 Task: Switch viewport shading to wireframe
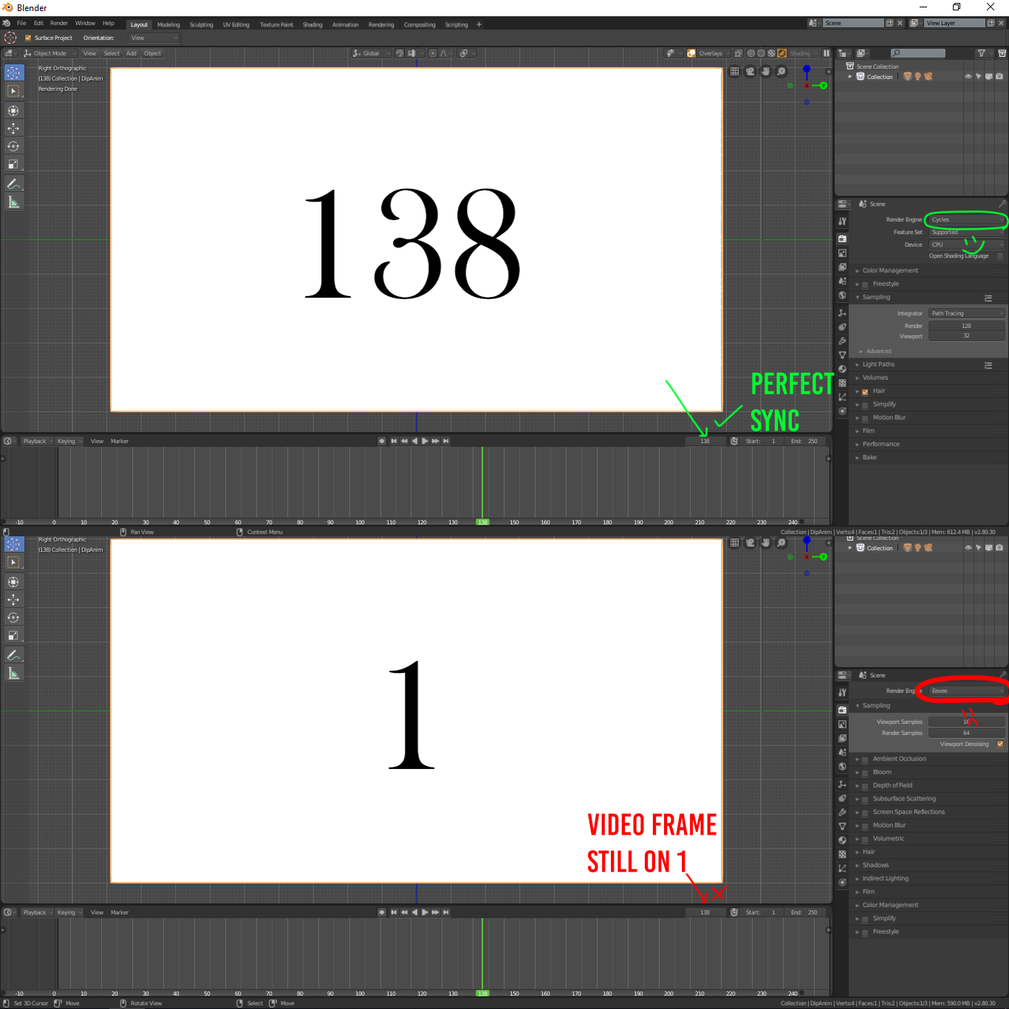(x=750, y=53)
